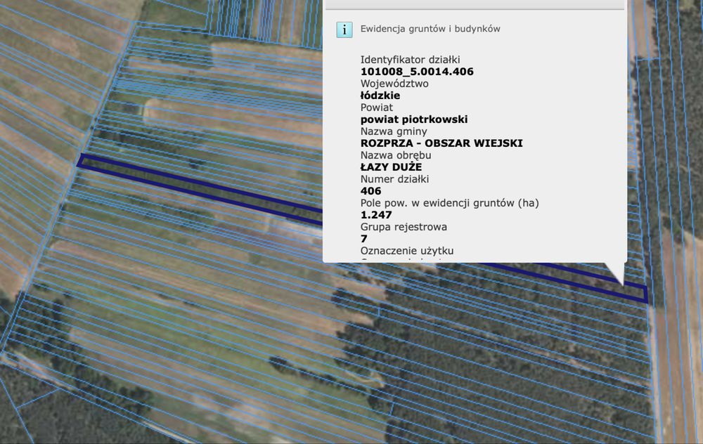Click the label Powiat
This screenshot has width=703, height=444.
point(377,107)
